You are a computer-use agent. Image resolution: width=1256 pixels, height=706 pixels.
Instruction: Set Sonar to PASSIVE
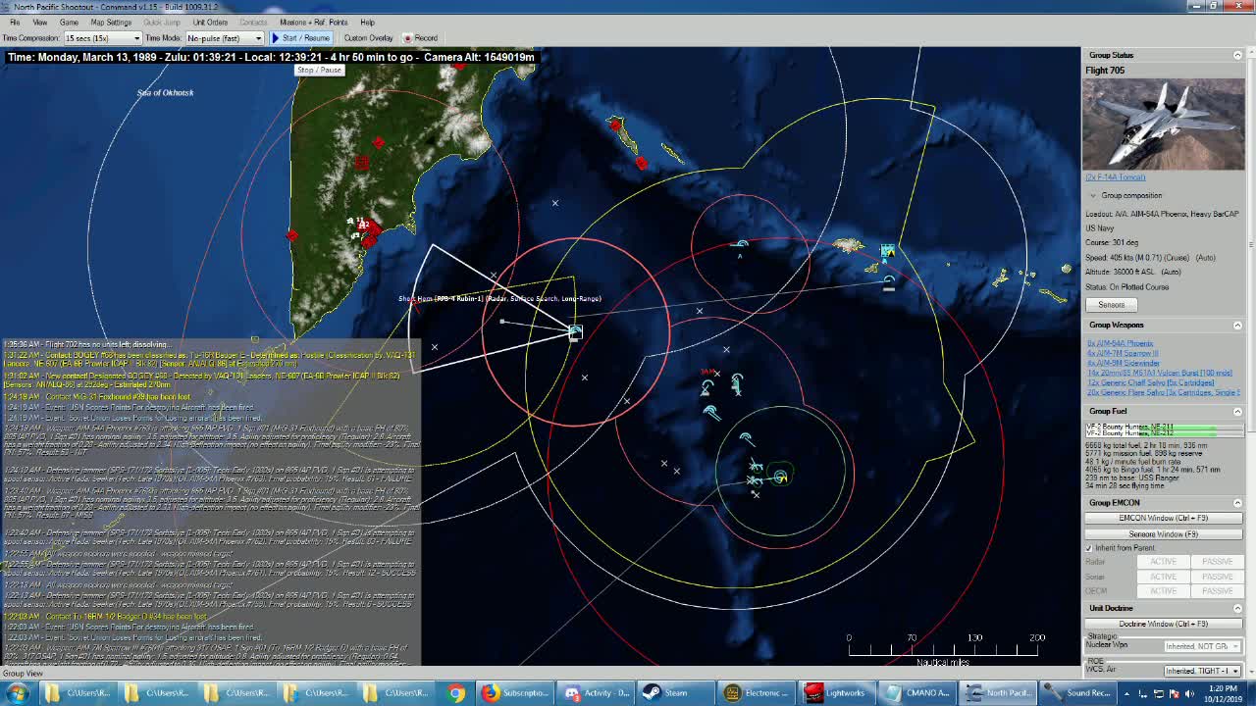[x=1217, y=577]
